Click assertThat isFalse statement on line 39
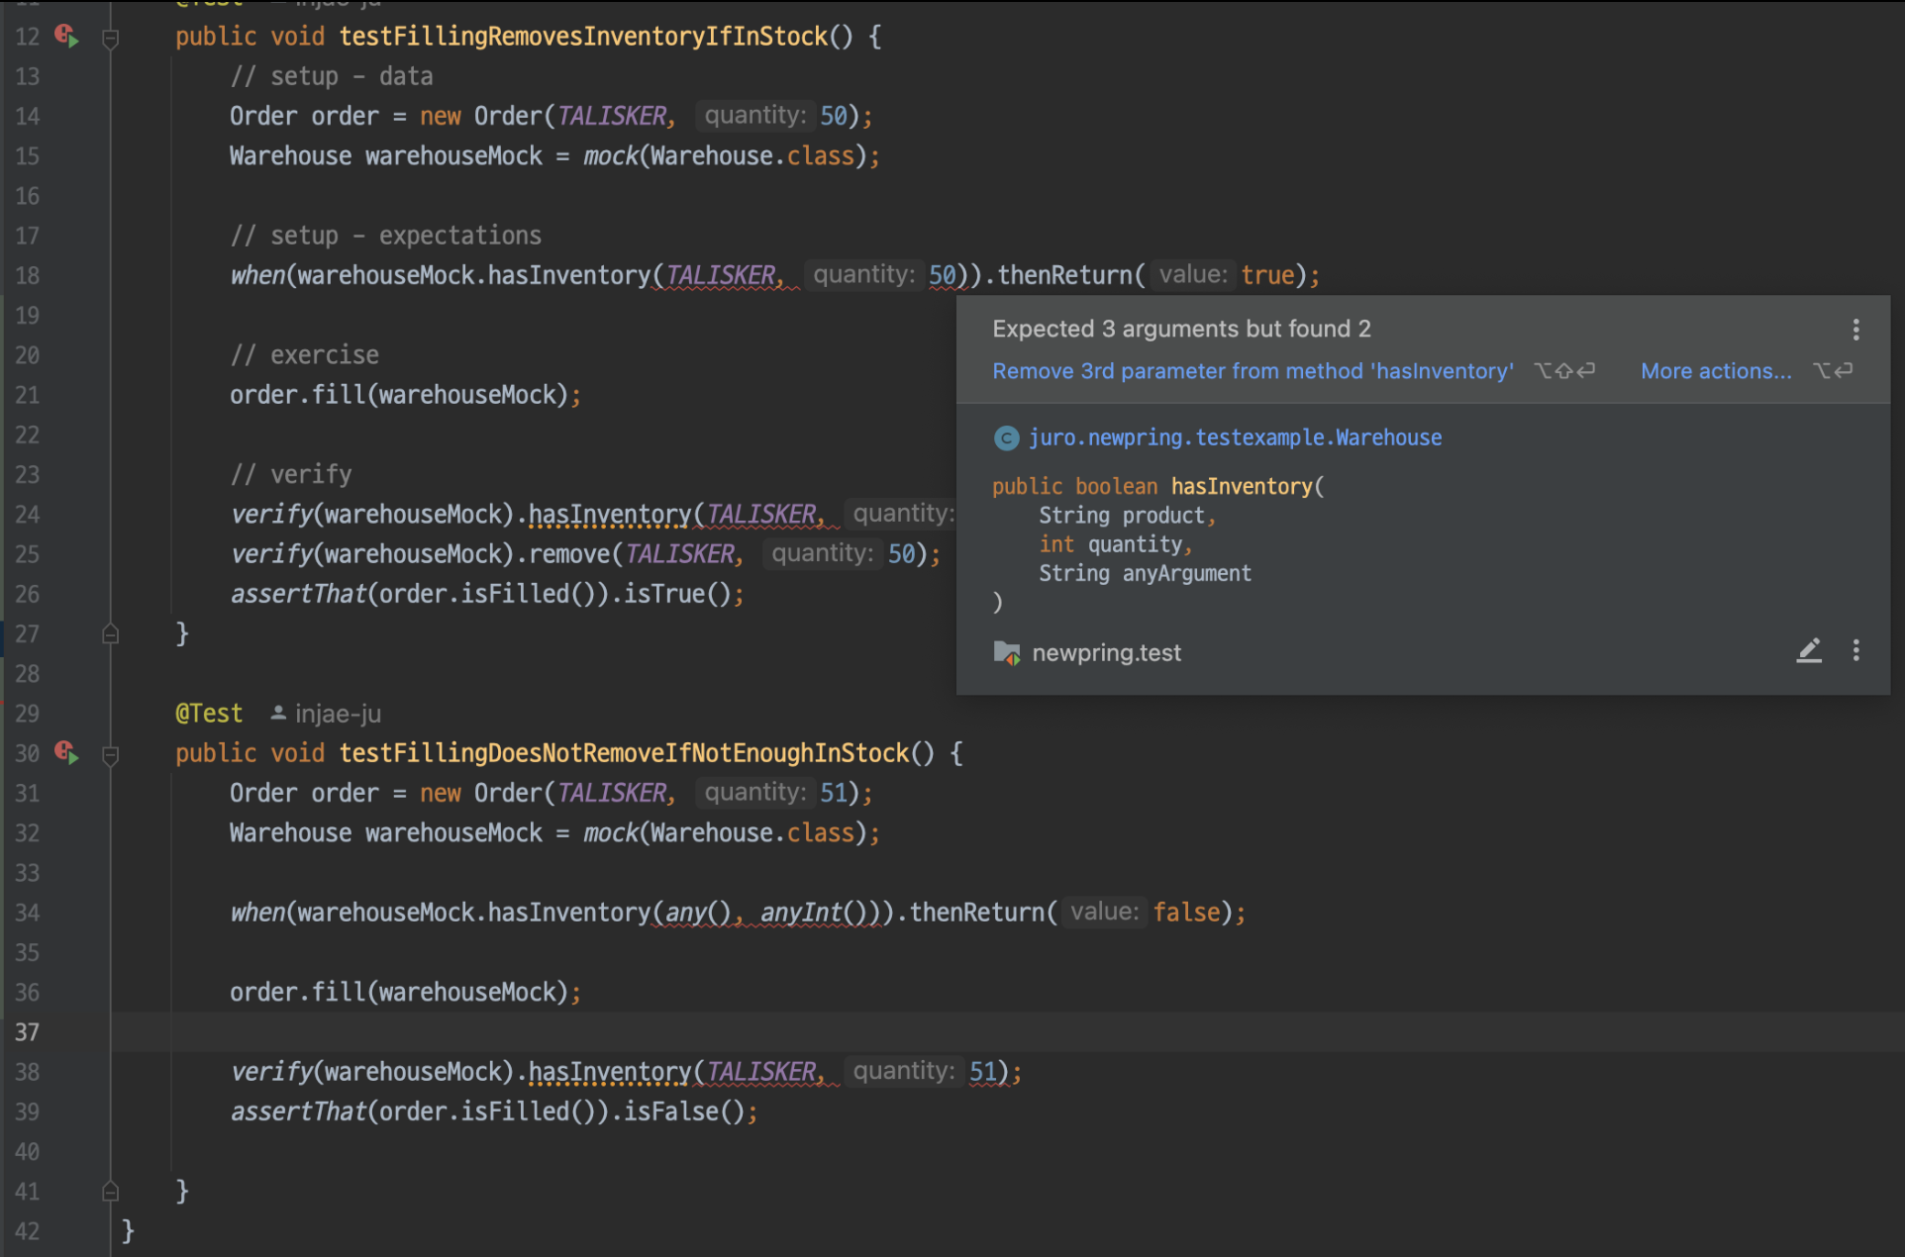The width and height of the screenshot is (1905, 1257). 494,1112
